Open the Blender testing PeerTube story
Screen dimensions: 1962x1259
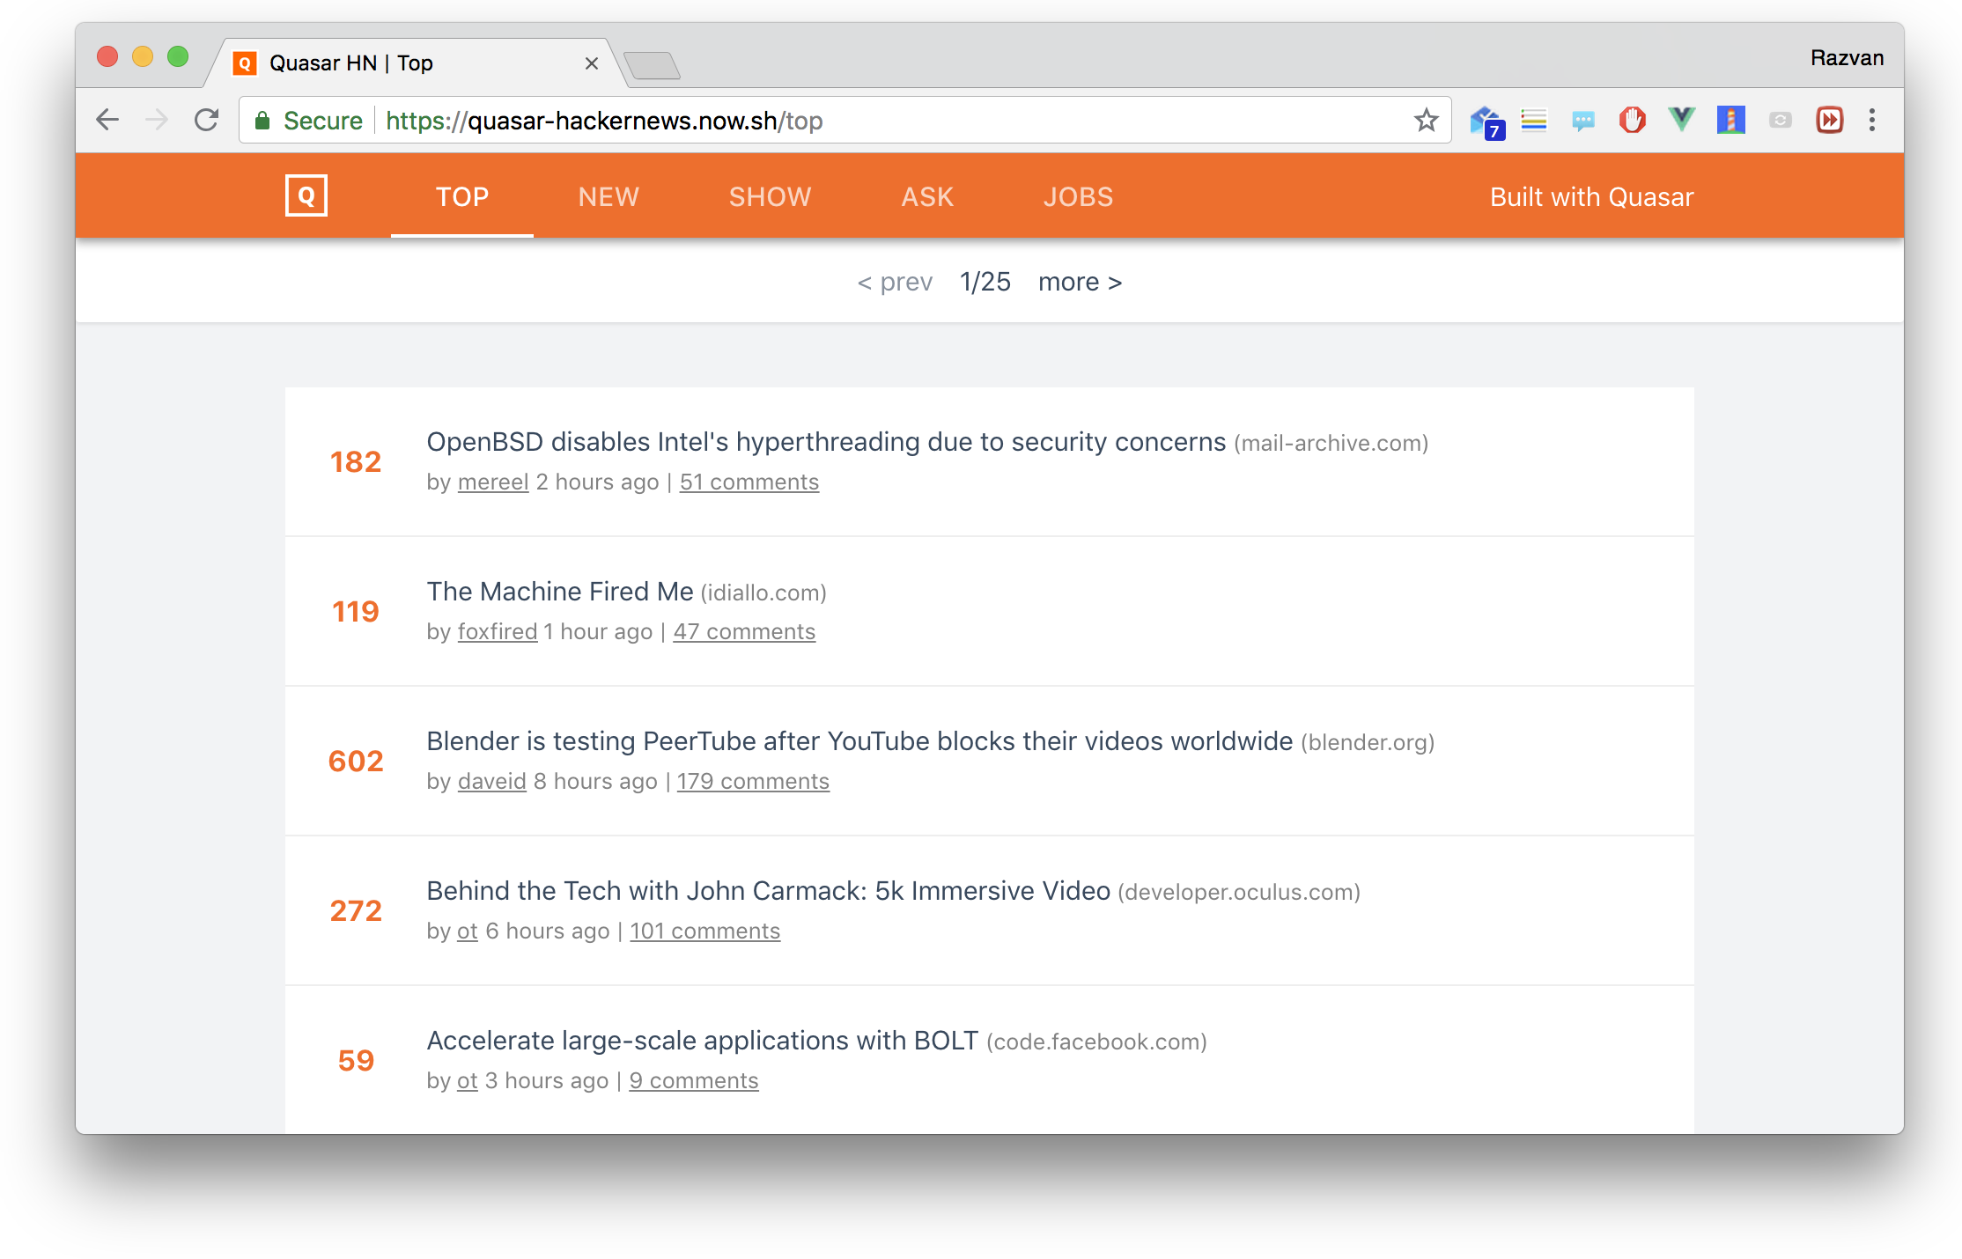coord(859,741)
